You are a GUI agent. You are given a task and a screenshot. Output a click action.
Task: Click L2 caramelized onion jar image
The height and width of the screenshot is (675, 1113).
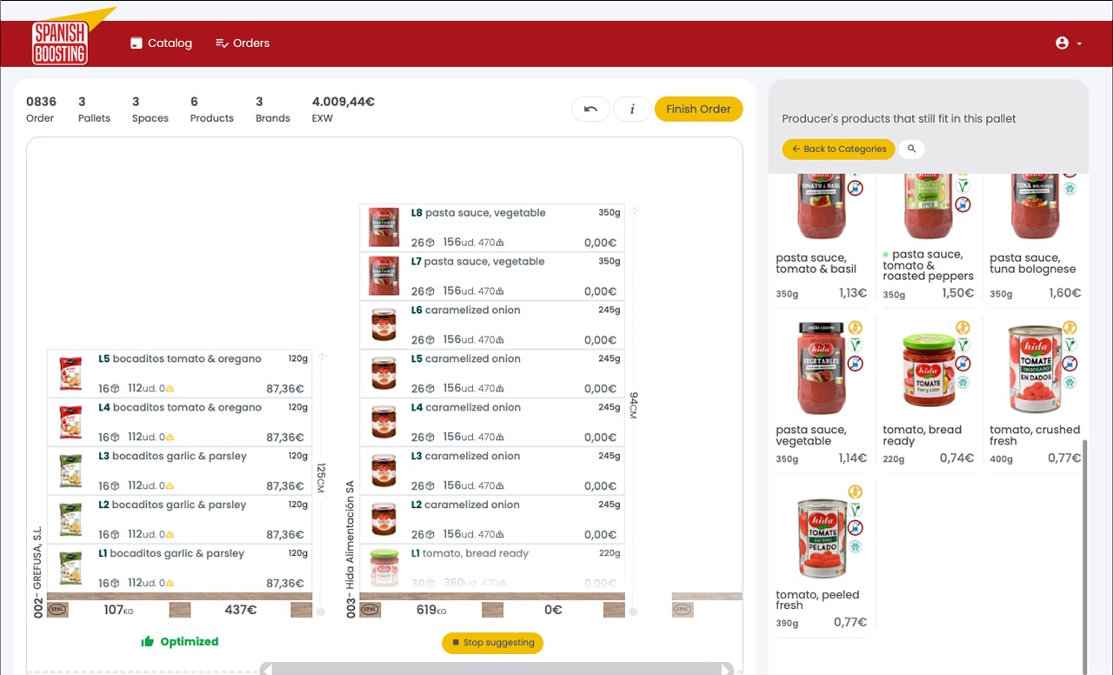pyautogui.click(x=383, y=519)
